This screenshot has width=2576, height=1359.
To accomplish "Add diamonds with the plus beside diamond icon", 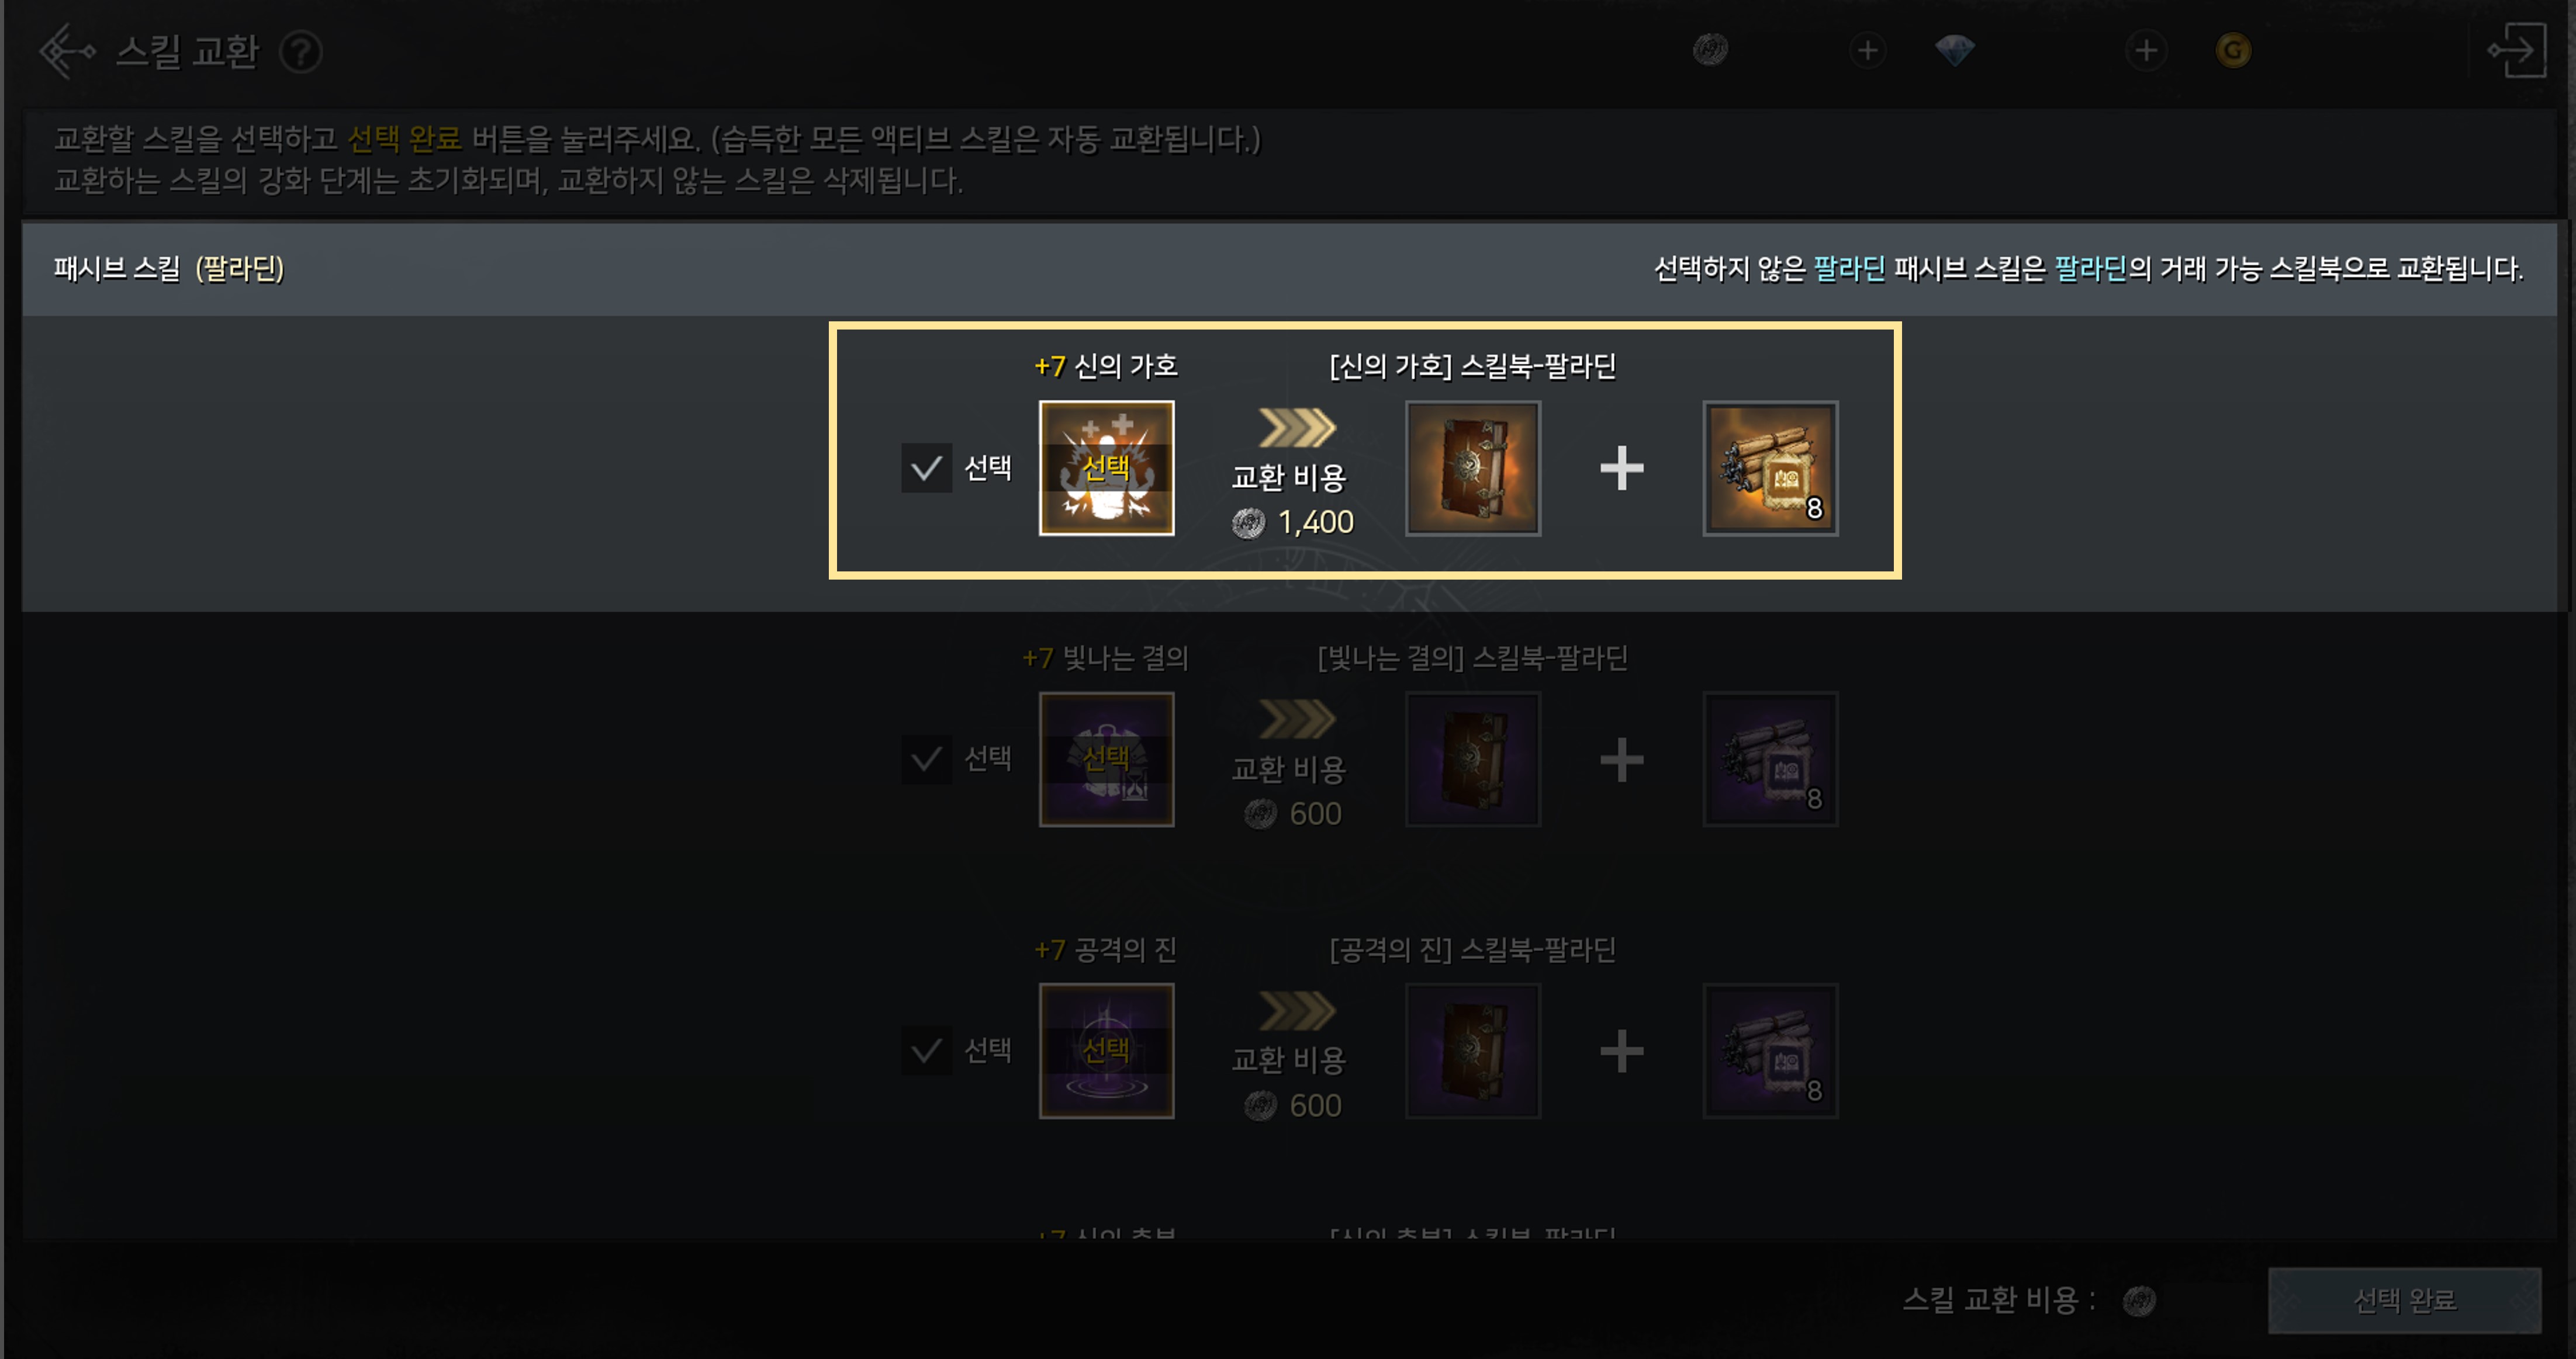I will click(2146, 50).
